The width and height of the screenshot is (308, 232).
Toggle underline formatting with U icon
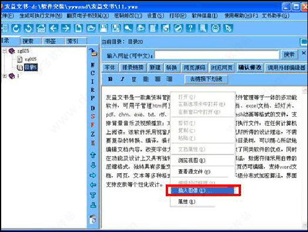pos(134,79)
